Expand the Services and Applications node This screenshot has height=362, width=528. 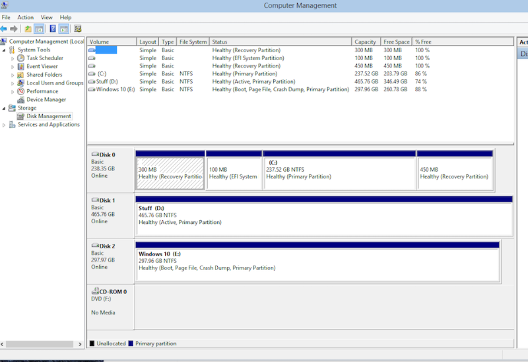click(4, 125)
